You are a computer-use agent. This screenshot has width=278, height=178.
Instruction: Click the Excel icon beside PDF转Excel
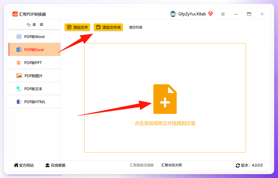click(19, 50)
